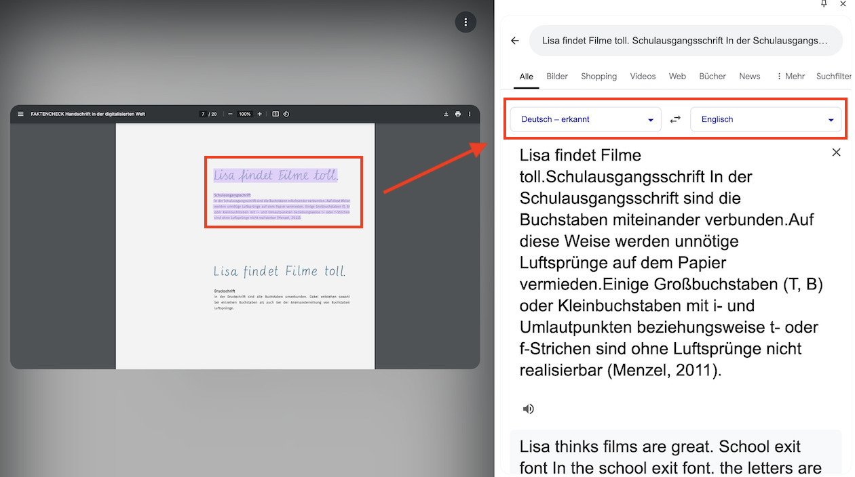Open Suchfilter options
Image resolution: width=855 pixels, height=477 pixels.
click(833, 76)
